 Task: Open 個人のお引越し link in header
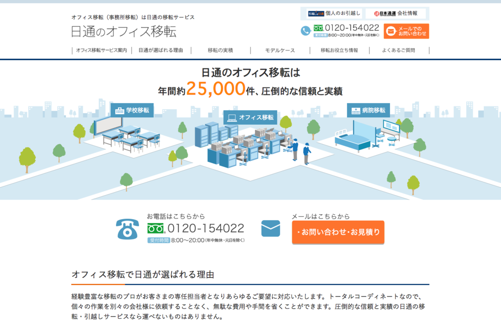click(334, 13)
